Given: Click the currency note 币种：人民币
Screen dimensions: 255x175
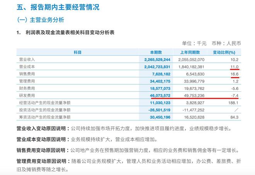Looking at the screenshot, I should point(226,43).
